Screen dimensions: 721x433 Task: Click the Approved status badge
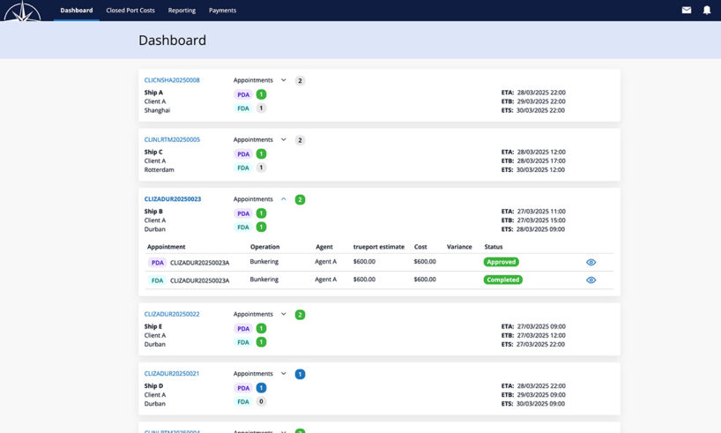tap(501, 262)
